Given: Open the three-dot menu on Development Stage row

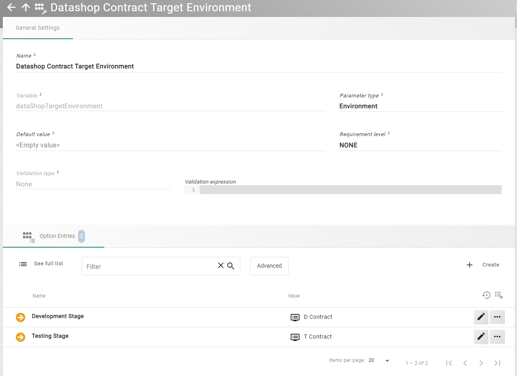Looking at the screenshot, I should click(497, 317).
